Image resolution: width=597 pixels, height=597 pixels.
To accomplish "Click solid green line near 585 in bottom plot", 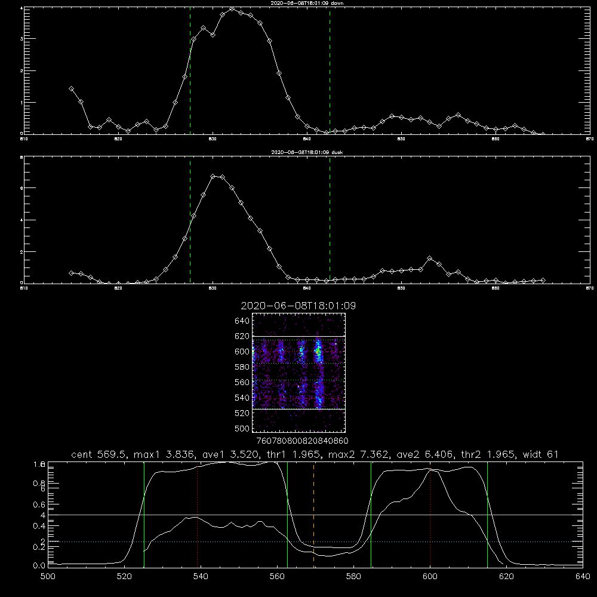I will (x=371, y=514).
